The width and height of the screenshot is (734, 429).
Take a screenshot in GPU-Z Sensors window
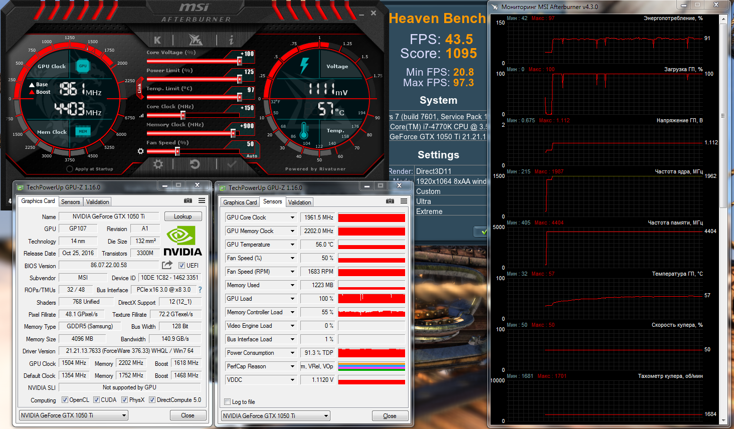point(390,201)
